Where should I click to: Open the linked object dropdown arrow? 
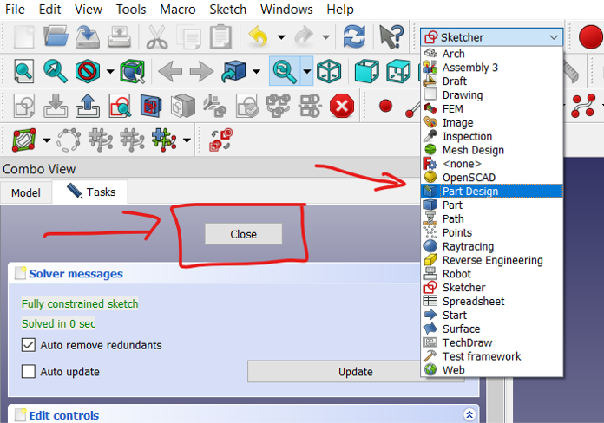coord(256,72)
